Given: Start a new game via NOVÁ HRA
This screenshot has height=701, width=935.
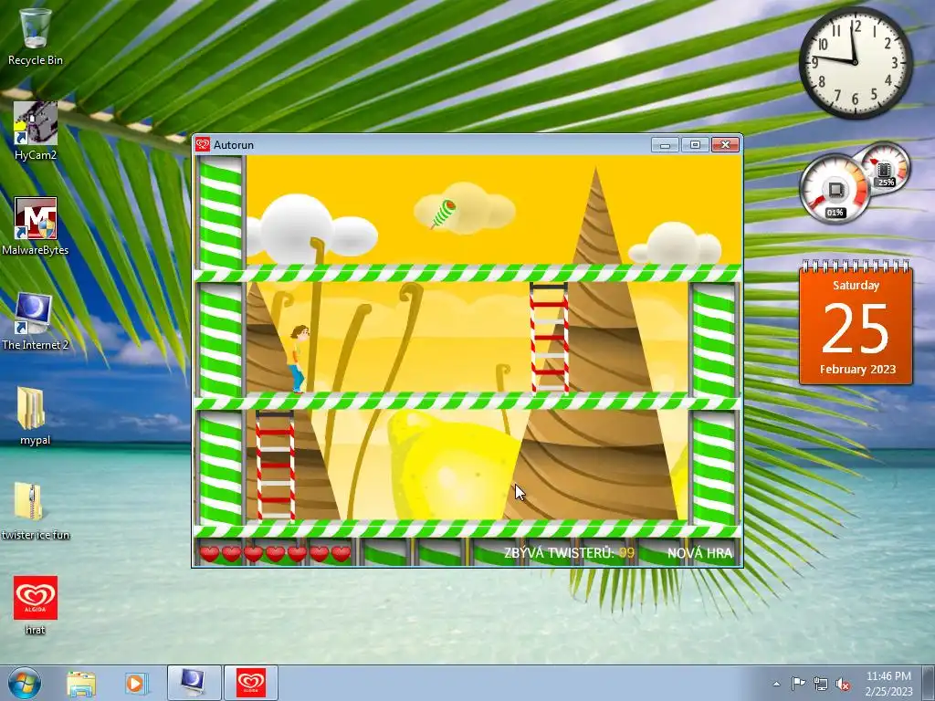Looking at the screenshot, I should [x=699, y=553].
